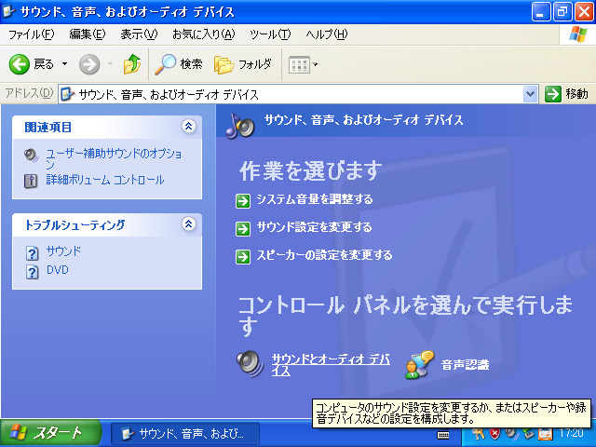
Task: Collapse the トラブルシューティング panel chevron
Action: tap(188, 223)
